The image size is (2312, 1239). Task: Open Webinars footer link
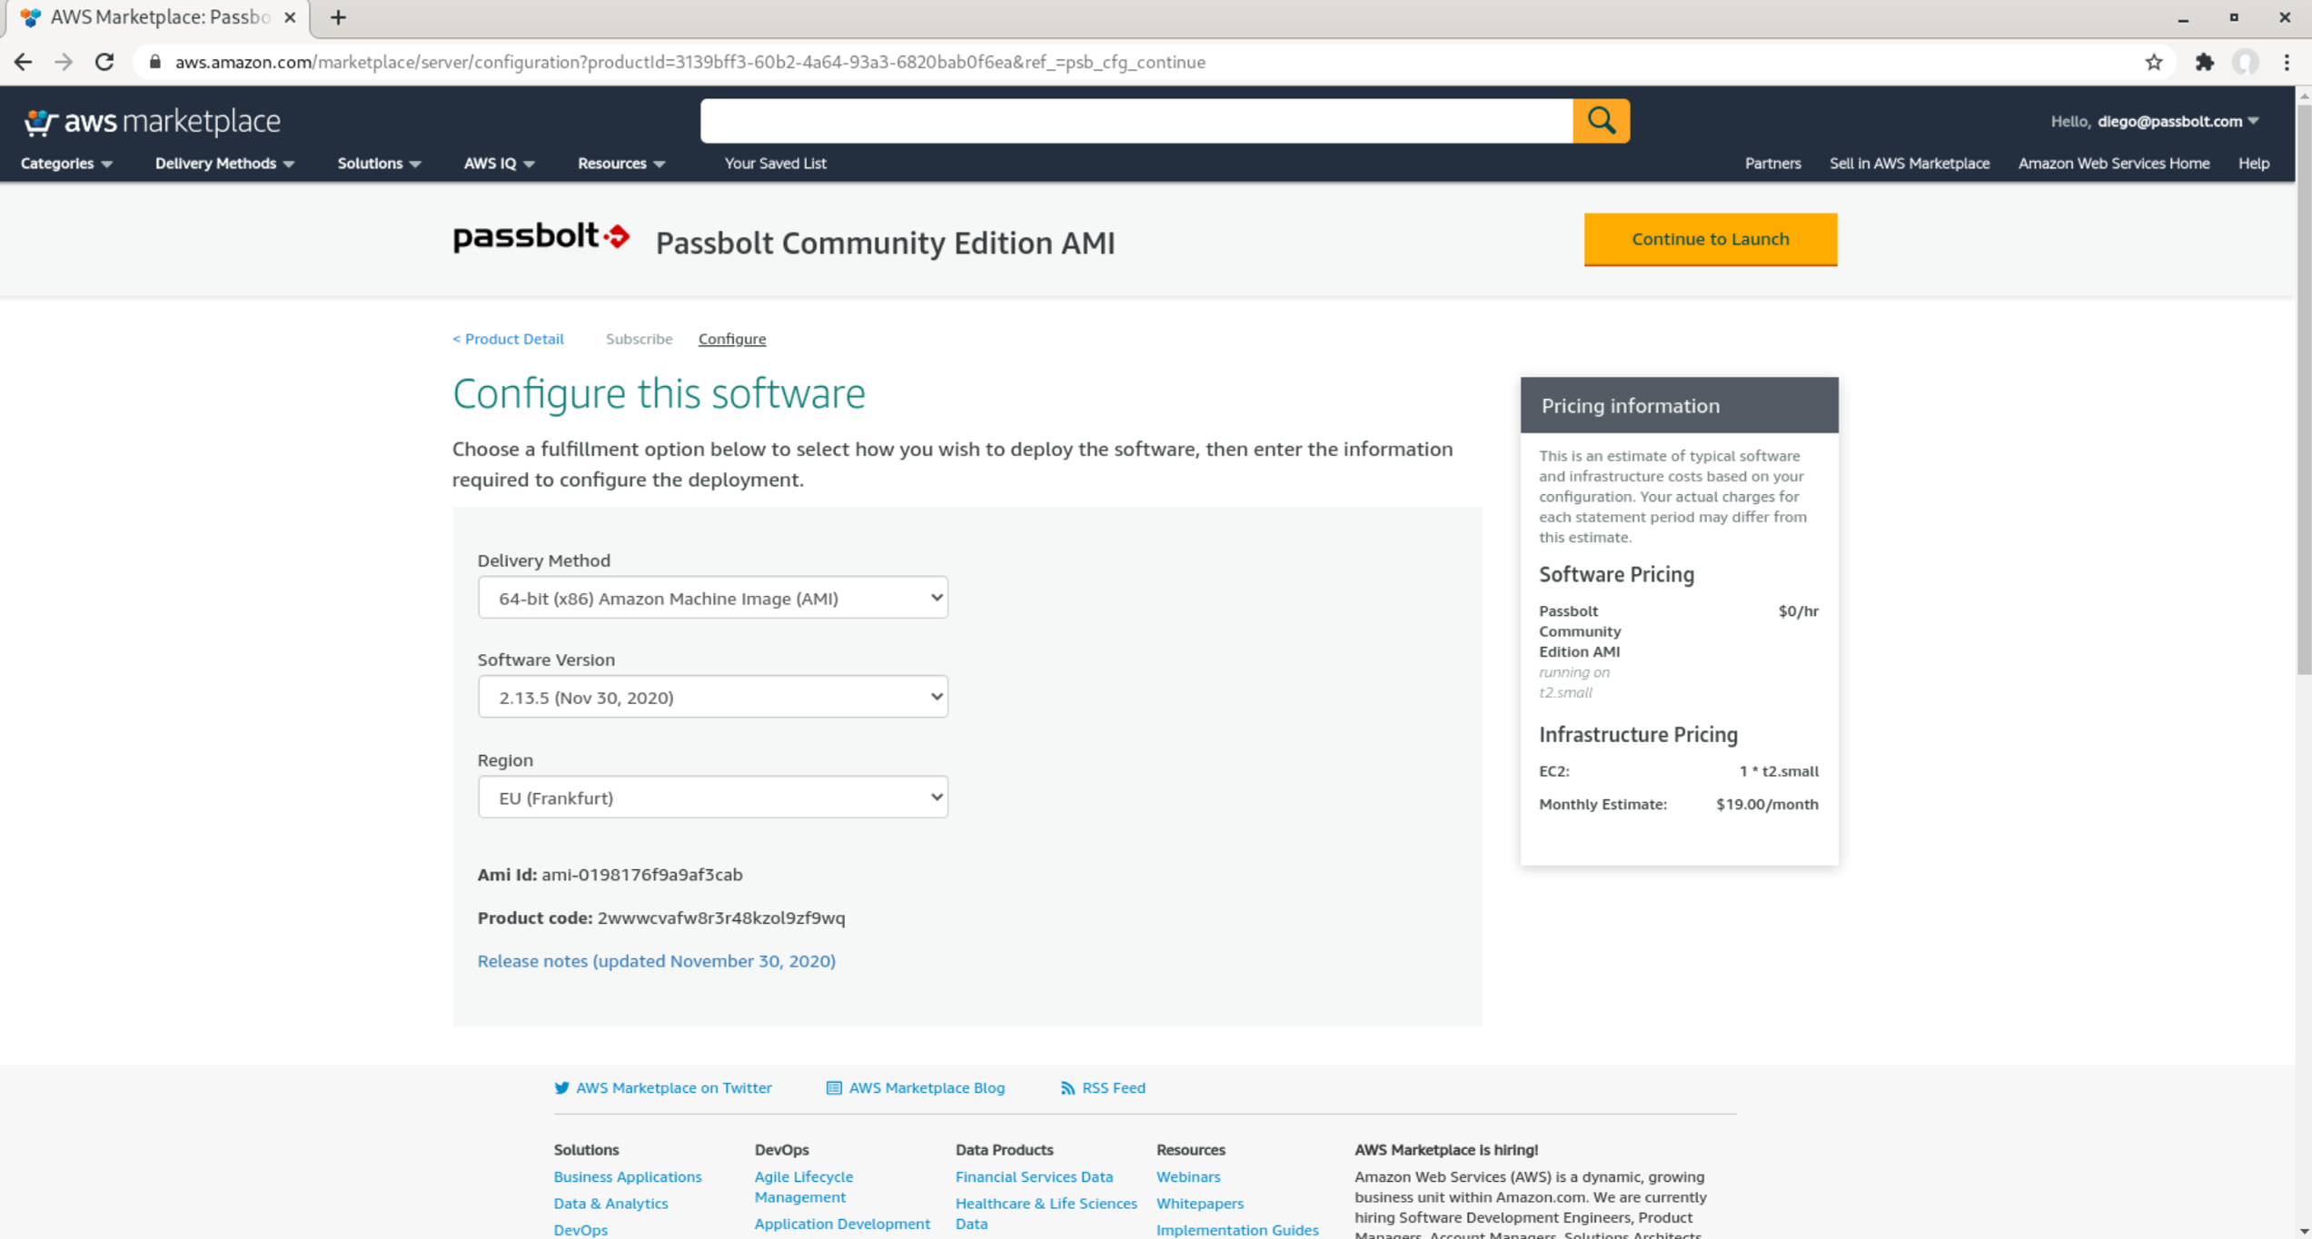point(1187,1176)
